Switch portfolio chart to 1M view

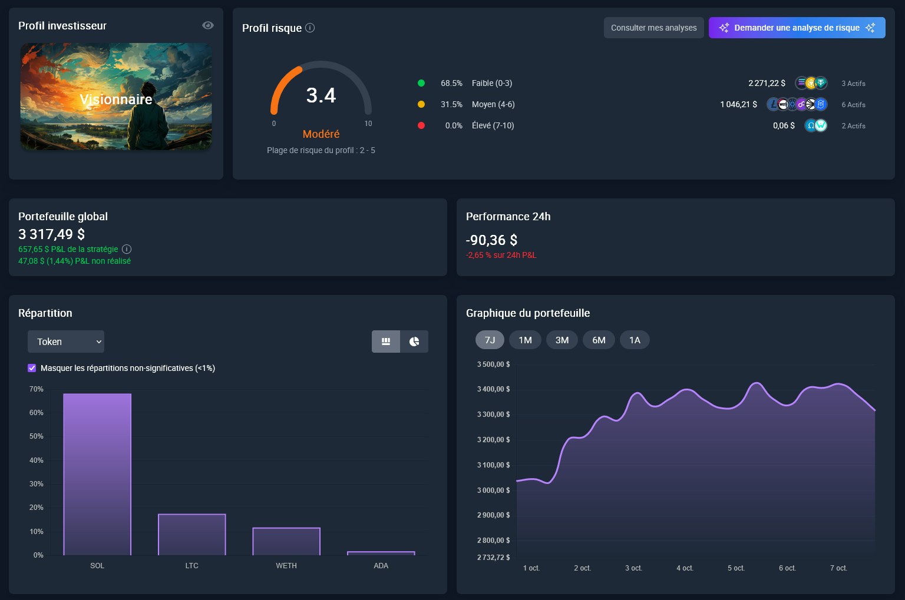click(525, 340)
